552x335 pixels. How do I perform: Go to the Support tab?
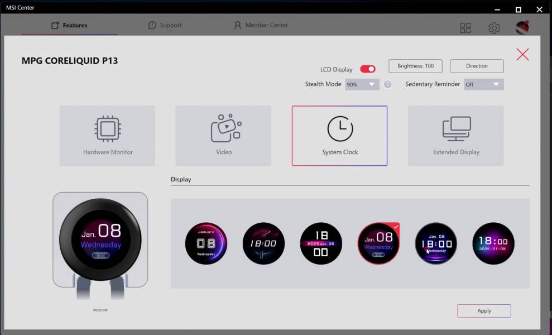coord(165,25)
